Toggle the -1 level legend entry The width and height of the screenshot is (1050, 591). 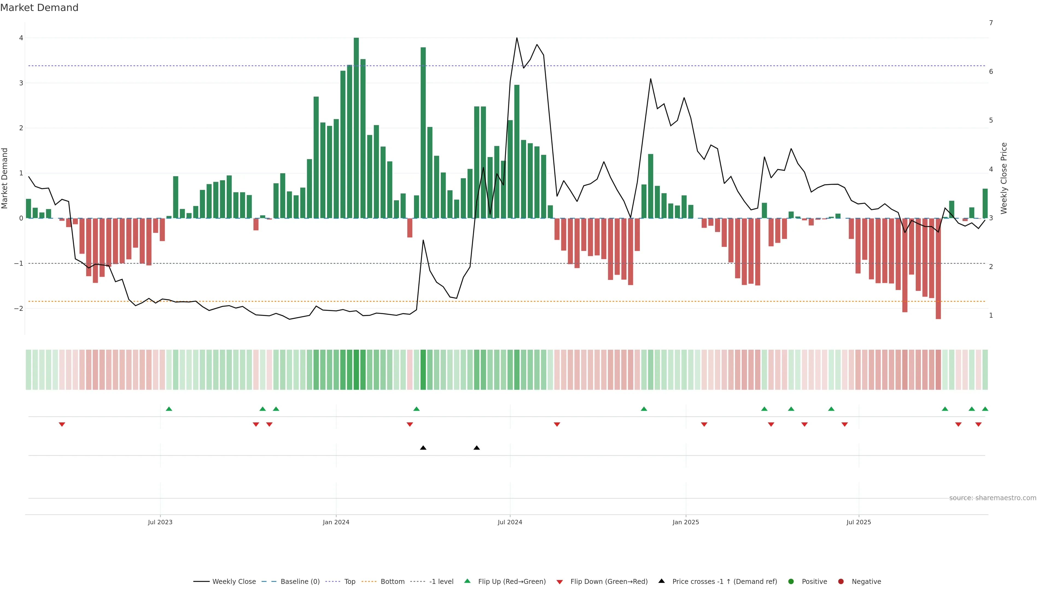(441, 582)
